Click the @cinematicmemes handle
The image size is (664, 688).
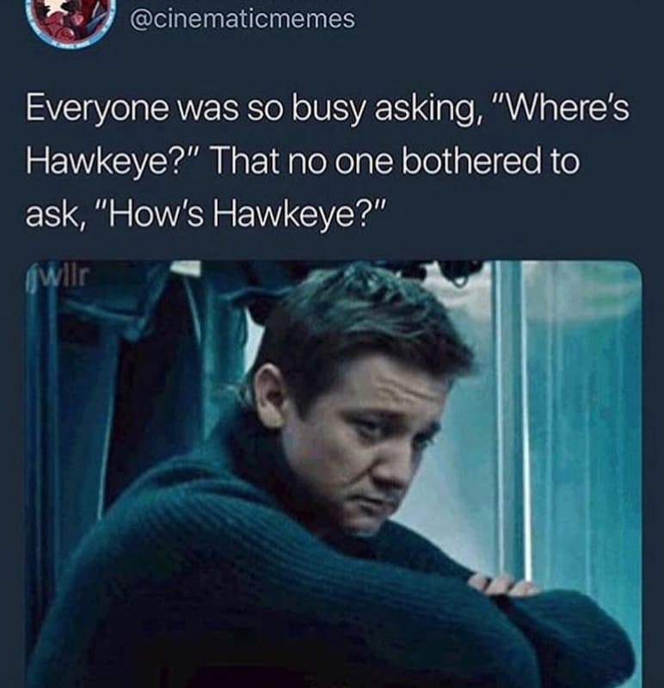click(243, 19)
